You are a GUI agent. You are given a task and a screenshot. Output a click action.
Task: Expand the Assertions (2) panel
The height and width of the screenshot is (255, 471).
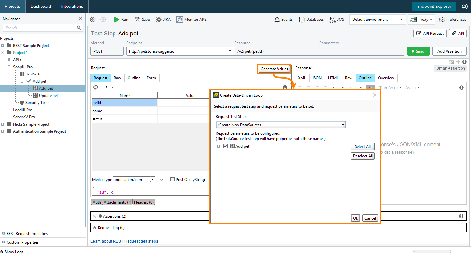(94, 216)
